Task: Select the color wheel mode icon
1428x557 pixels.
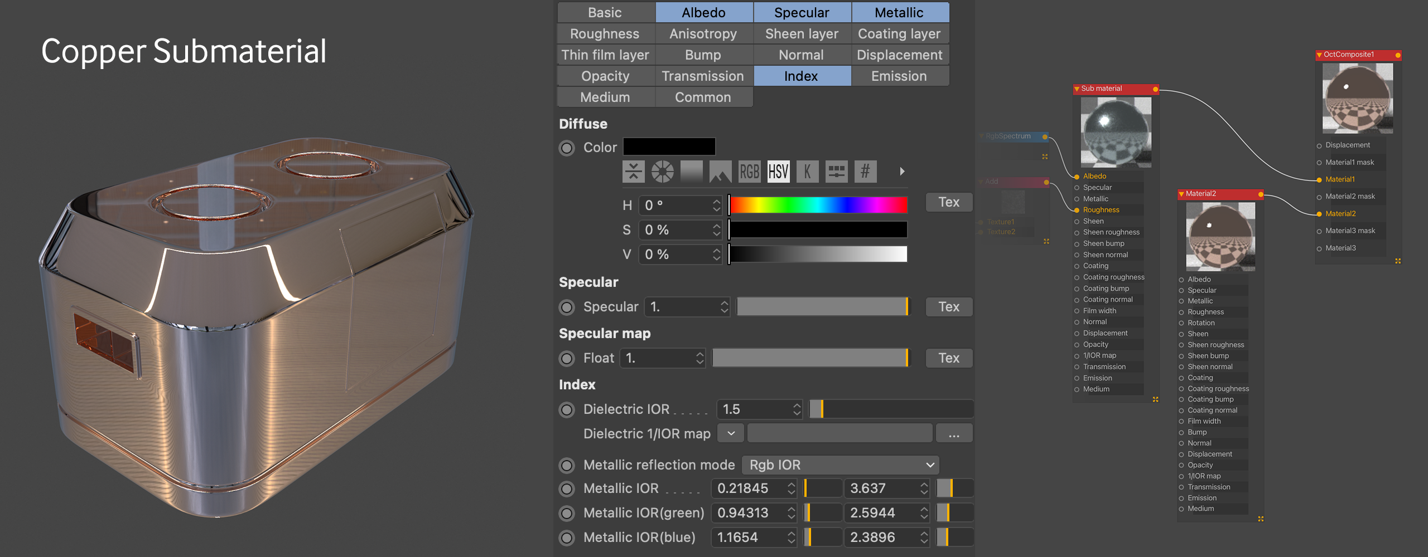Action: pos(662,172)
